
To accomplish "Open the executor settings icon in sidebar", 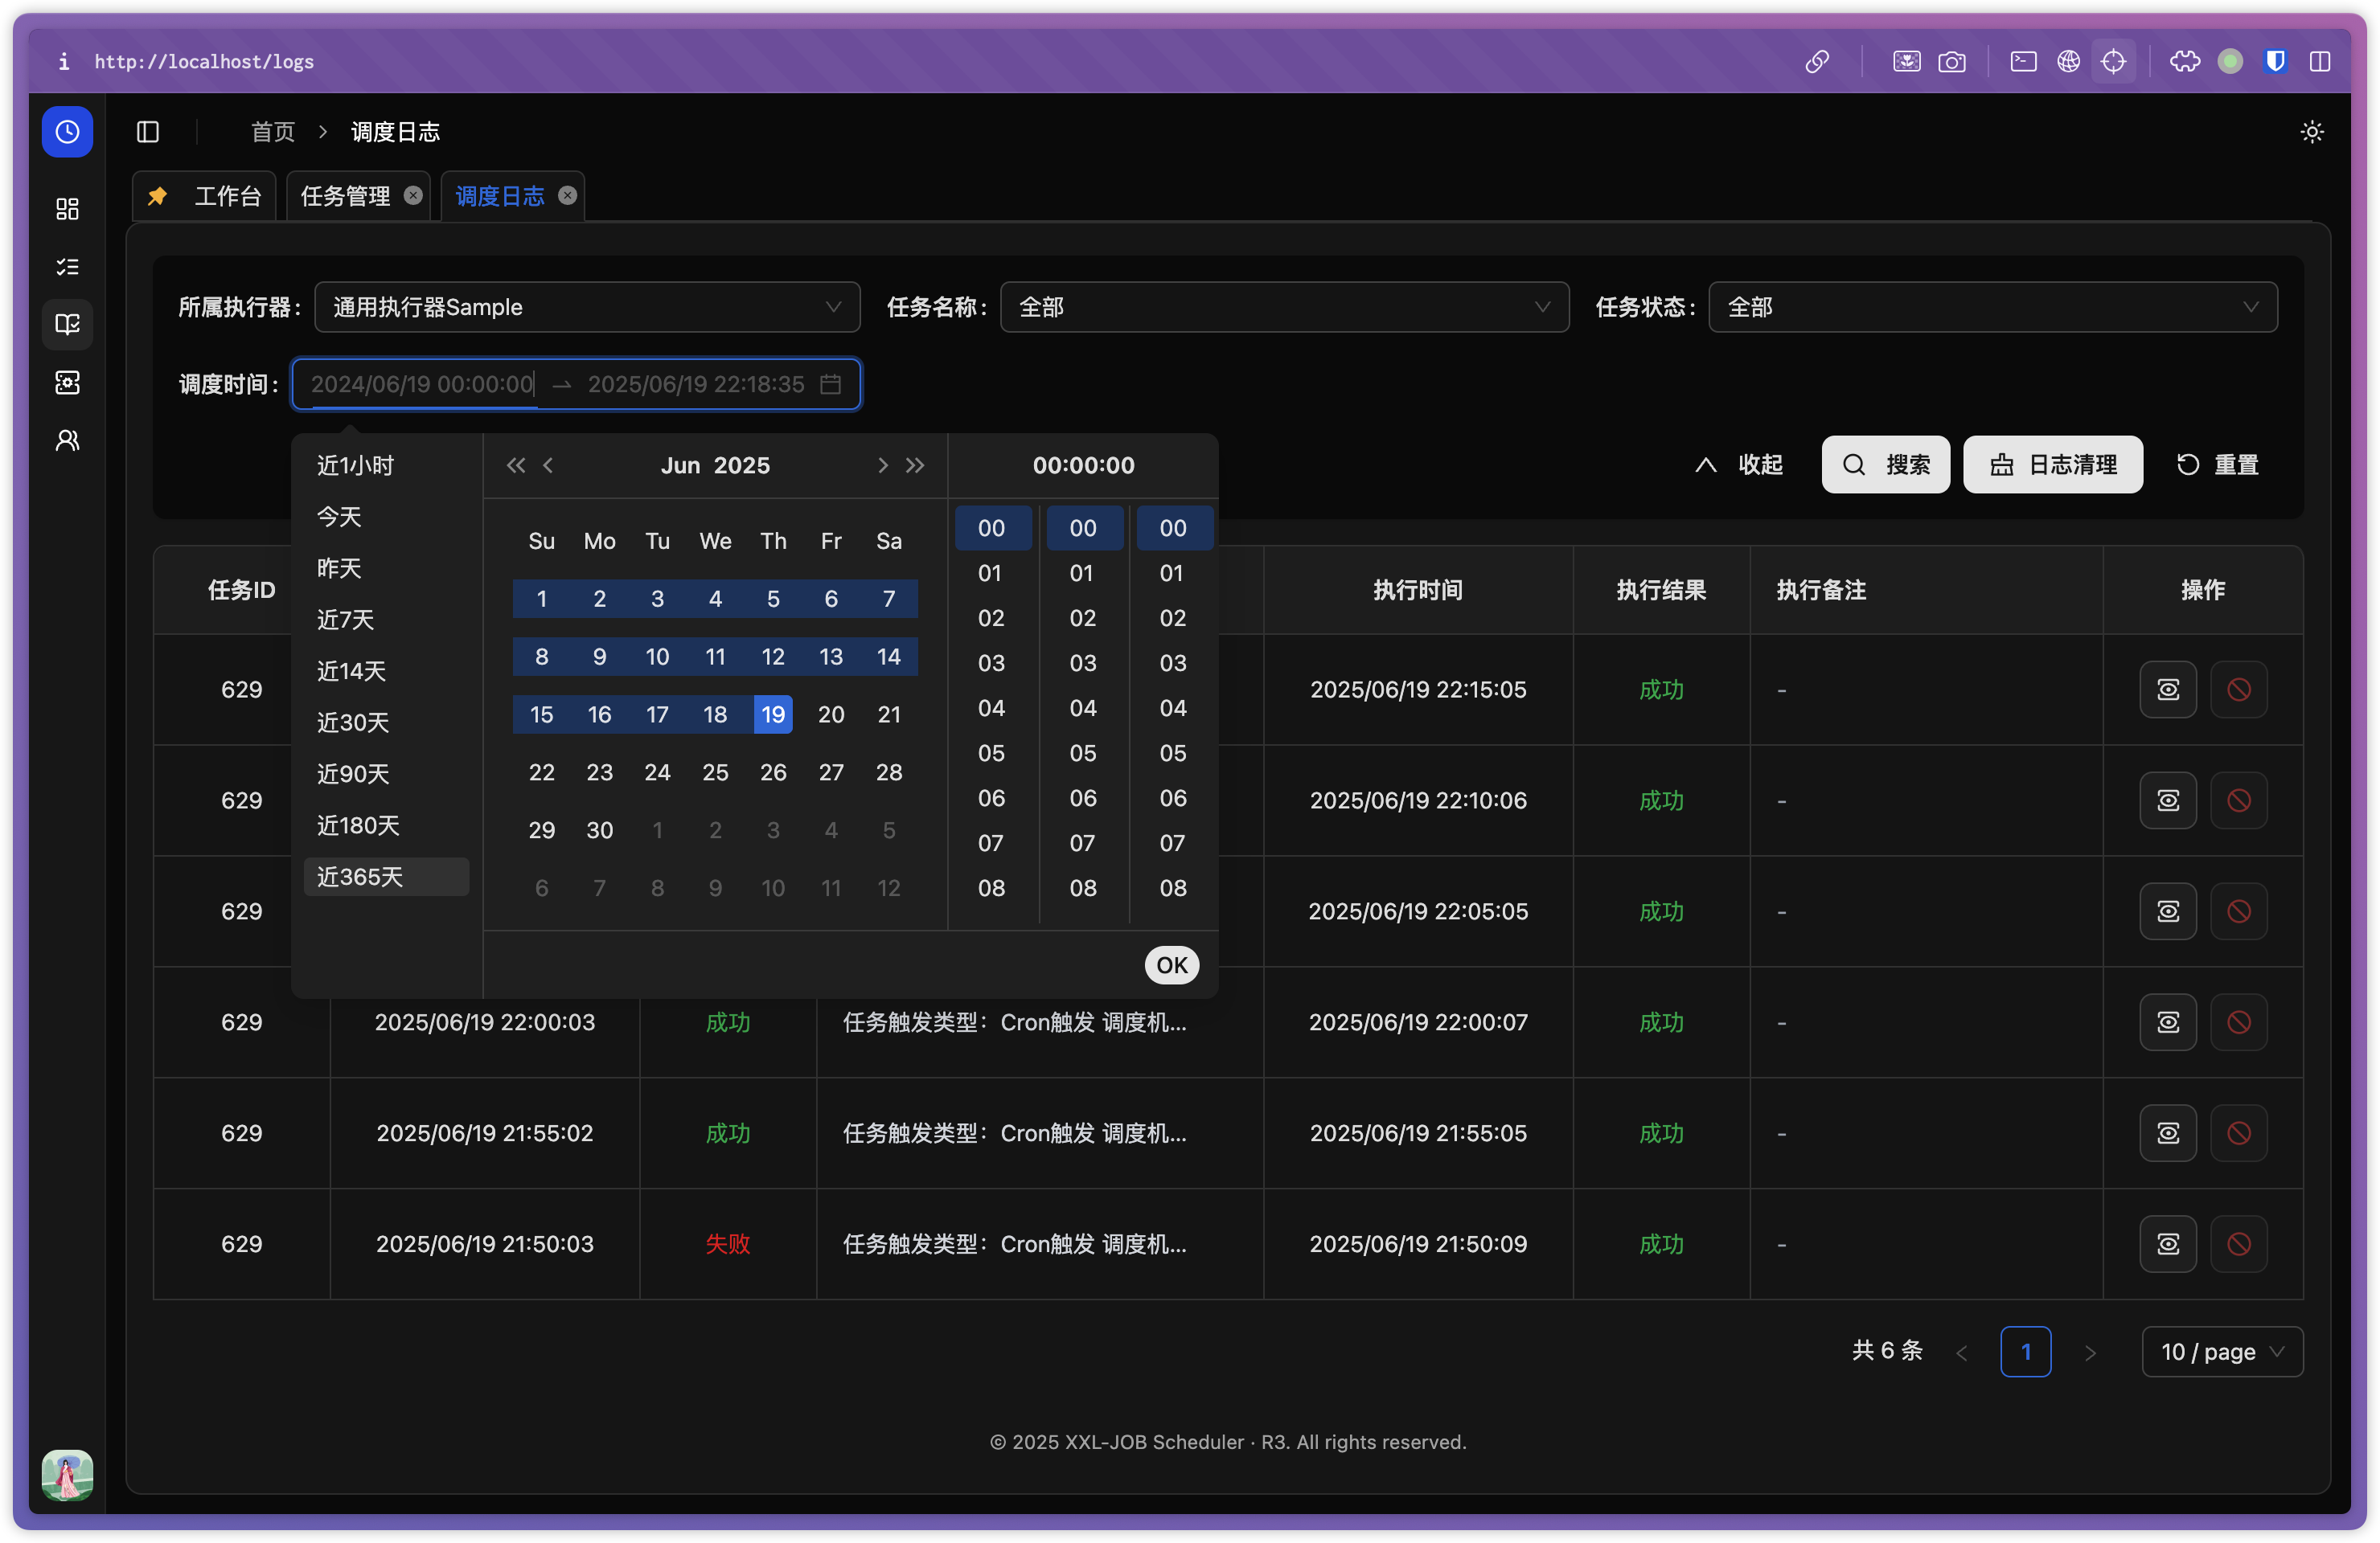I will [66, 383].
